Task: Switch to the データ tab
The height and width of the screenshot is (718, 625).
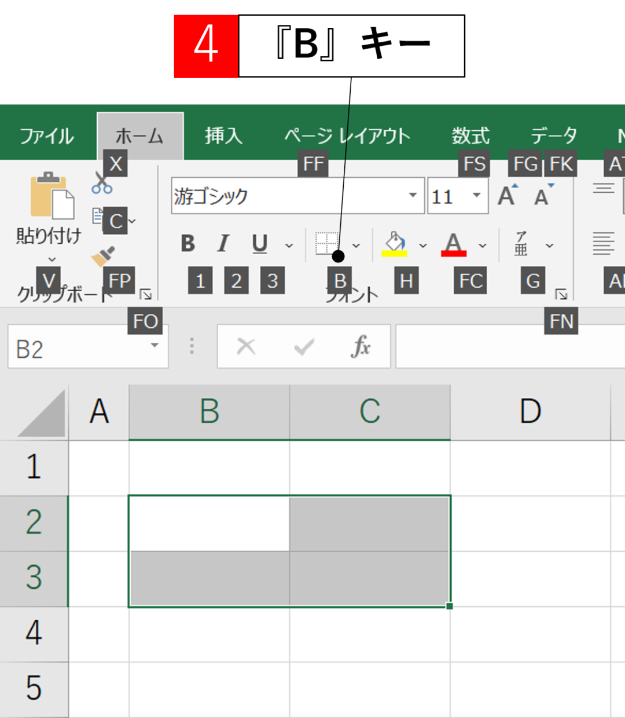Action: click(x=554, y=136)
